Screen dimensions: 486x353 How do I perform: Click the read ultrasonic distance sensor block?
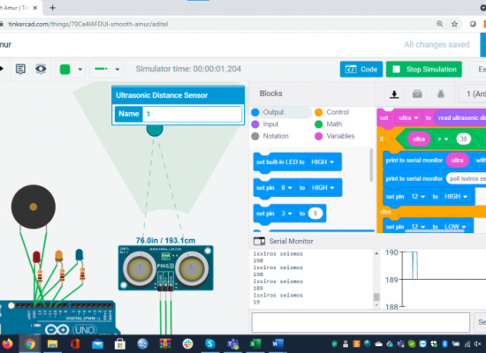tap(460, 118)
